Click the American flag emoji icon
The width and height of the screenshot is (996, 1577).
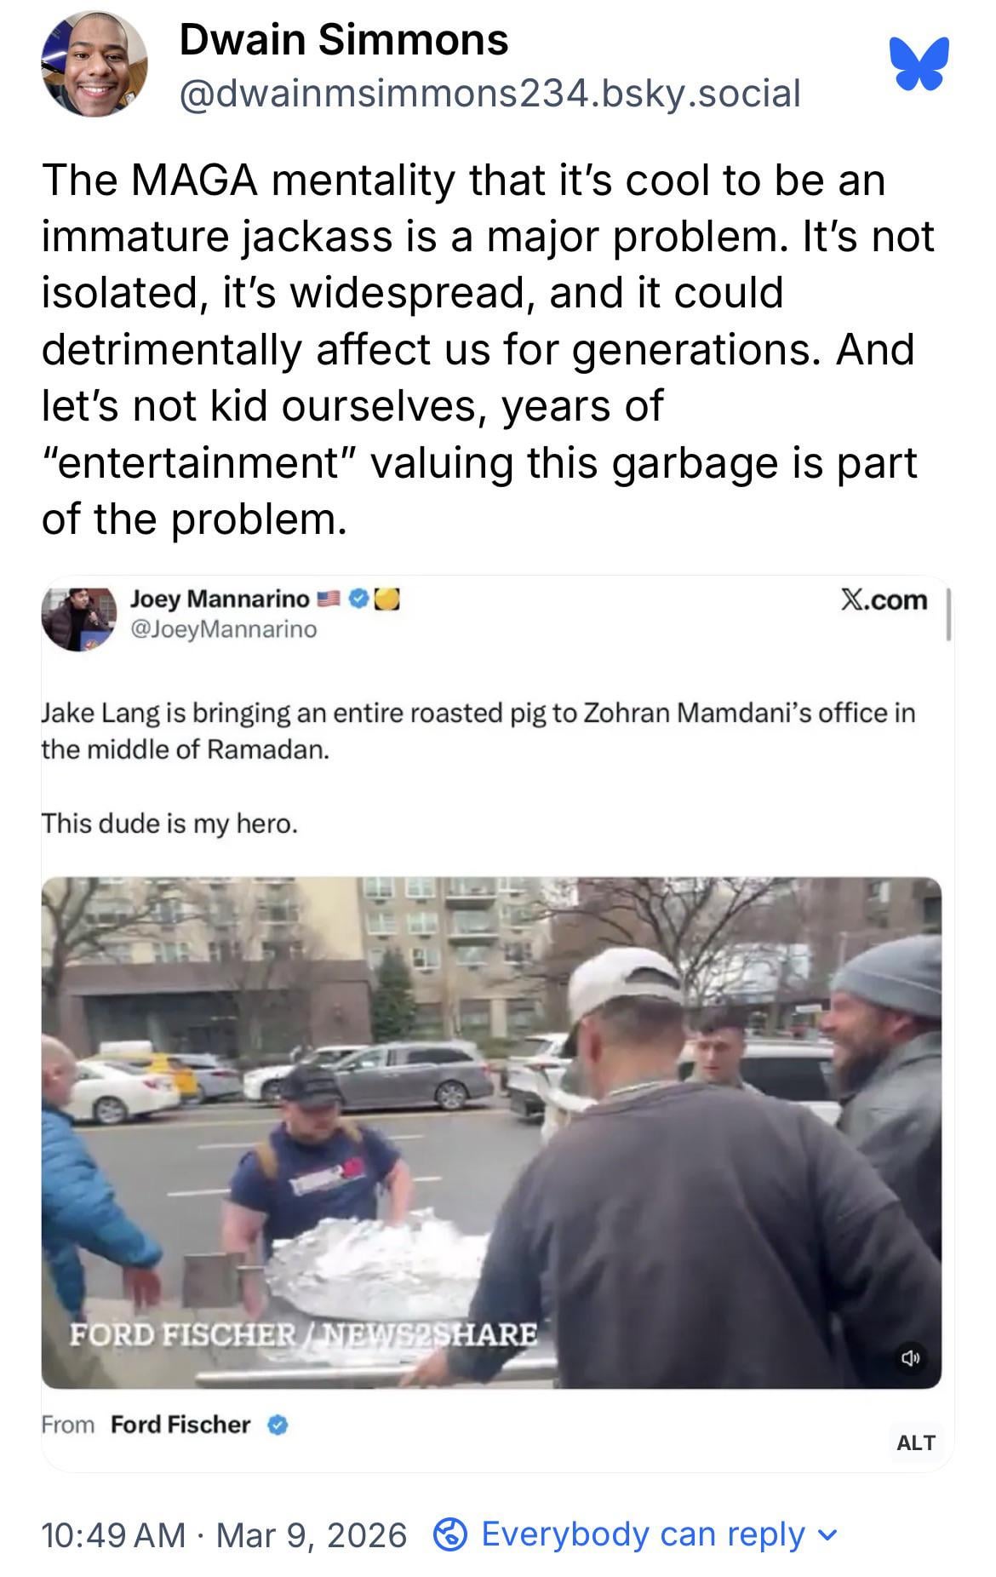click(329, 599)
